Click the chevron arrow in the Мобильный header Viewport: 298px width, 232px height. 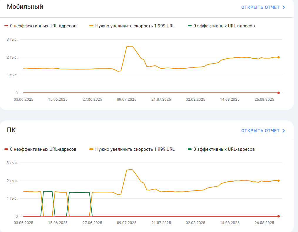284,7
